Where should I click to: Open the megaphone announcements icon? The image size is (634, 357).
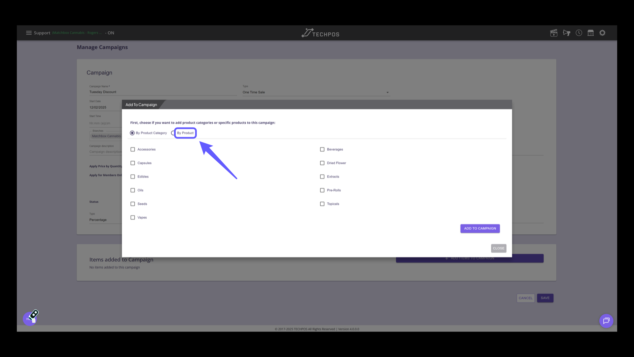(566, 33)
